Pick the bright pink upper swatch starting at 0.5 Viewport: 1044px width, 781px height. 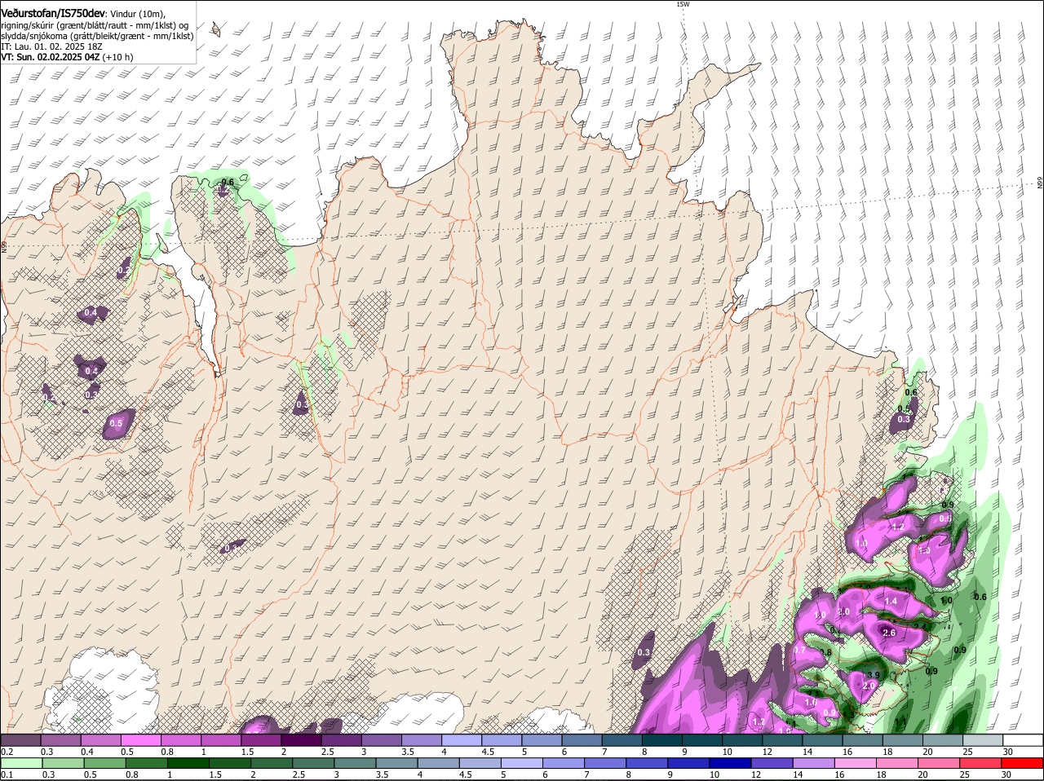(x=142, y=739)
